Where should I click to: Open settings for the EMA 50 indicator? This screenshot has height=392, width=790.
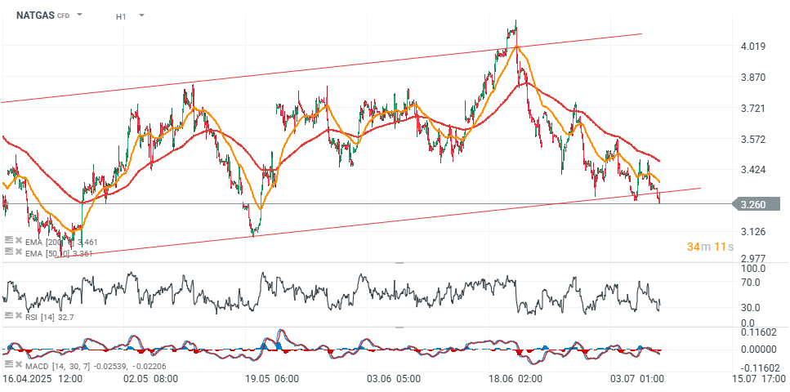pos(8,251)
